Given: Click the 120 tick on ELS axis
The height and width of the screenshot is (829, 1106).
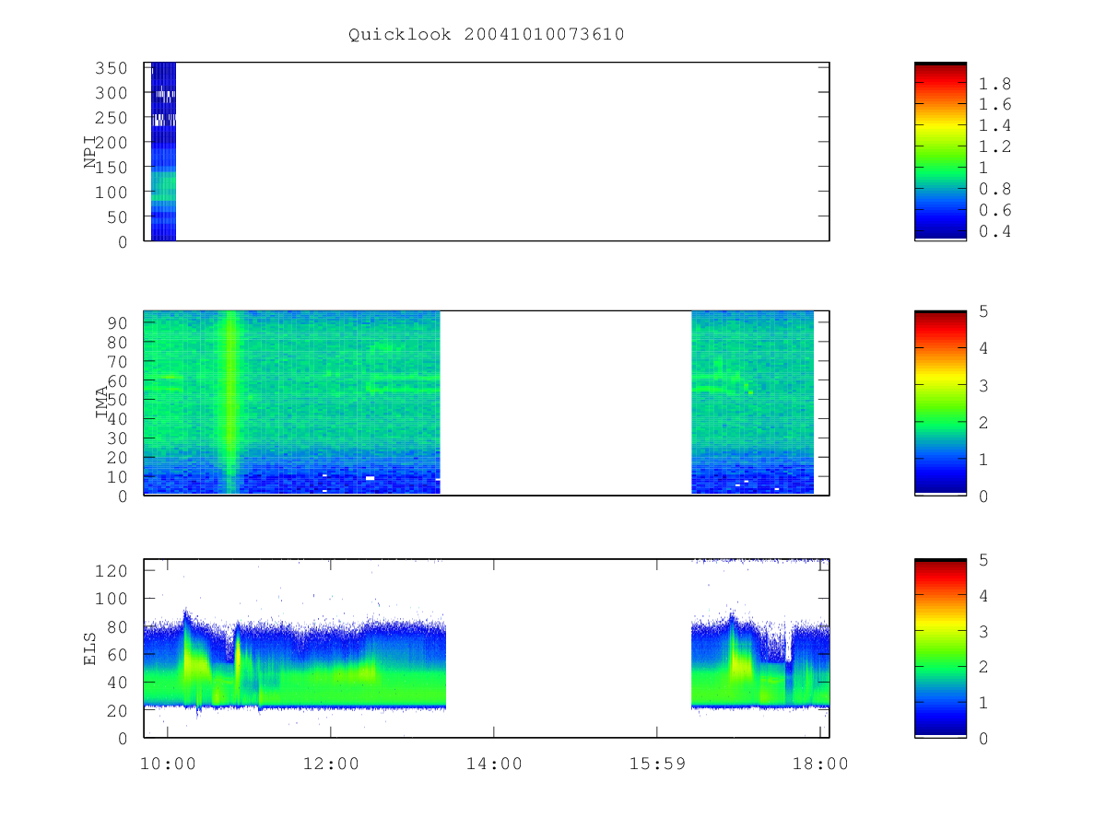Looking at the screenshot, I should [113, 570].
